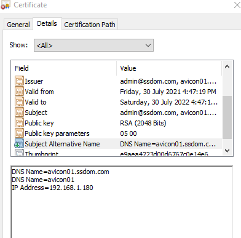Click the Public key field icon

19,123
